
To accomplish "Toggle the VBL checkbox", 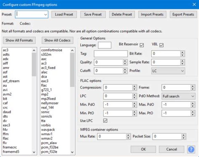I will click(x=161, y=45).
